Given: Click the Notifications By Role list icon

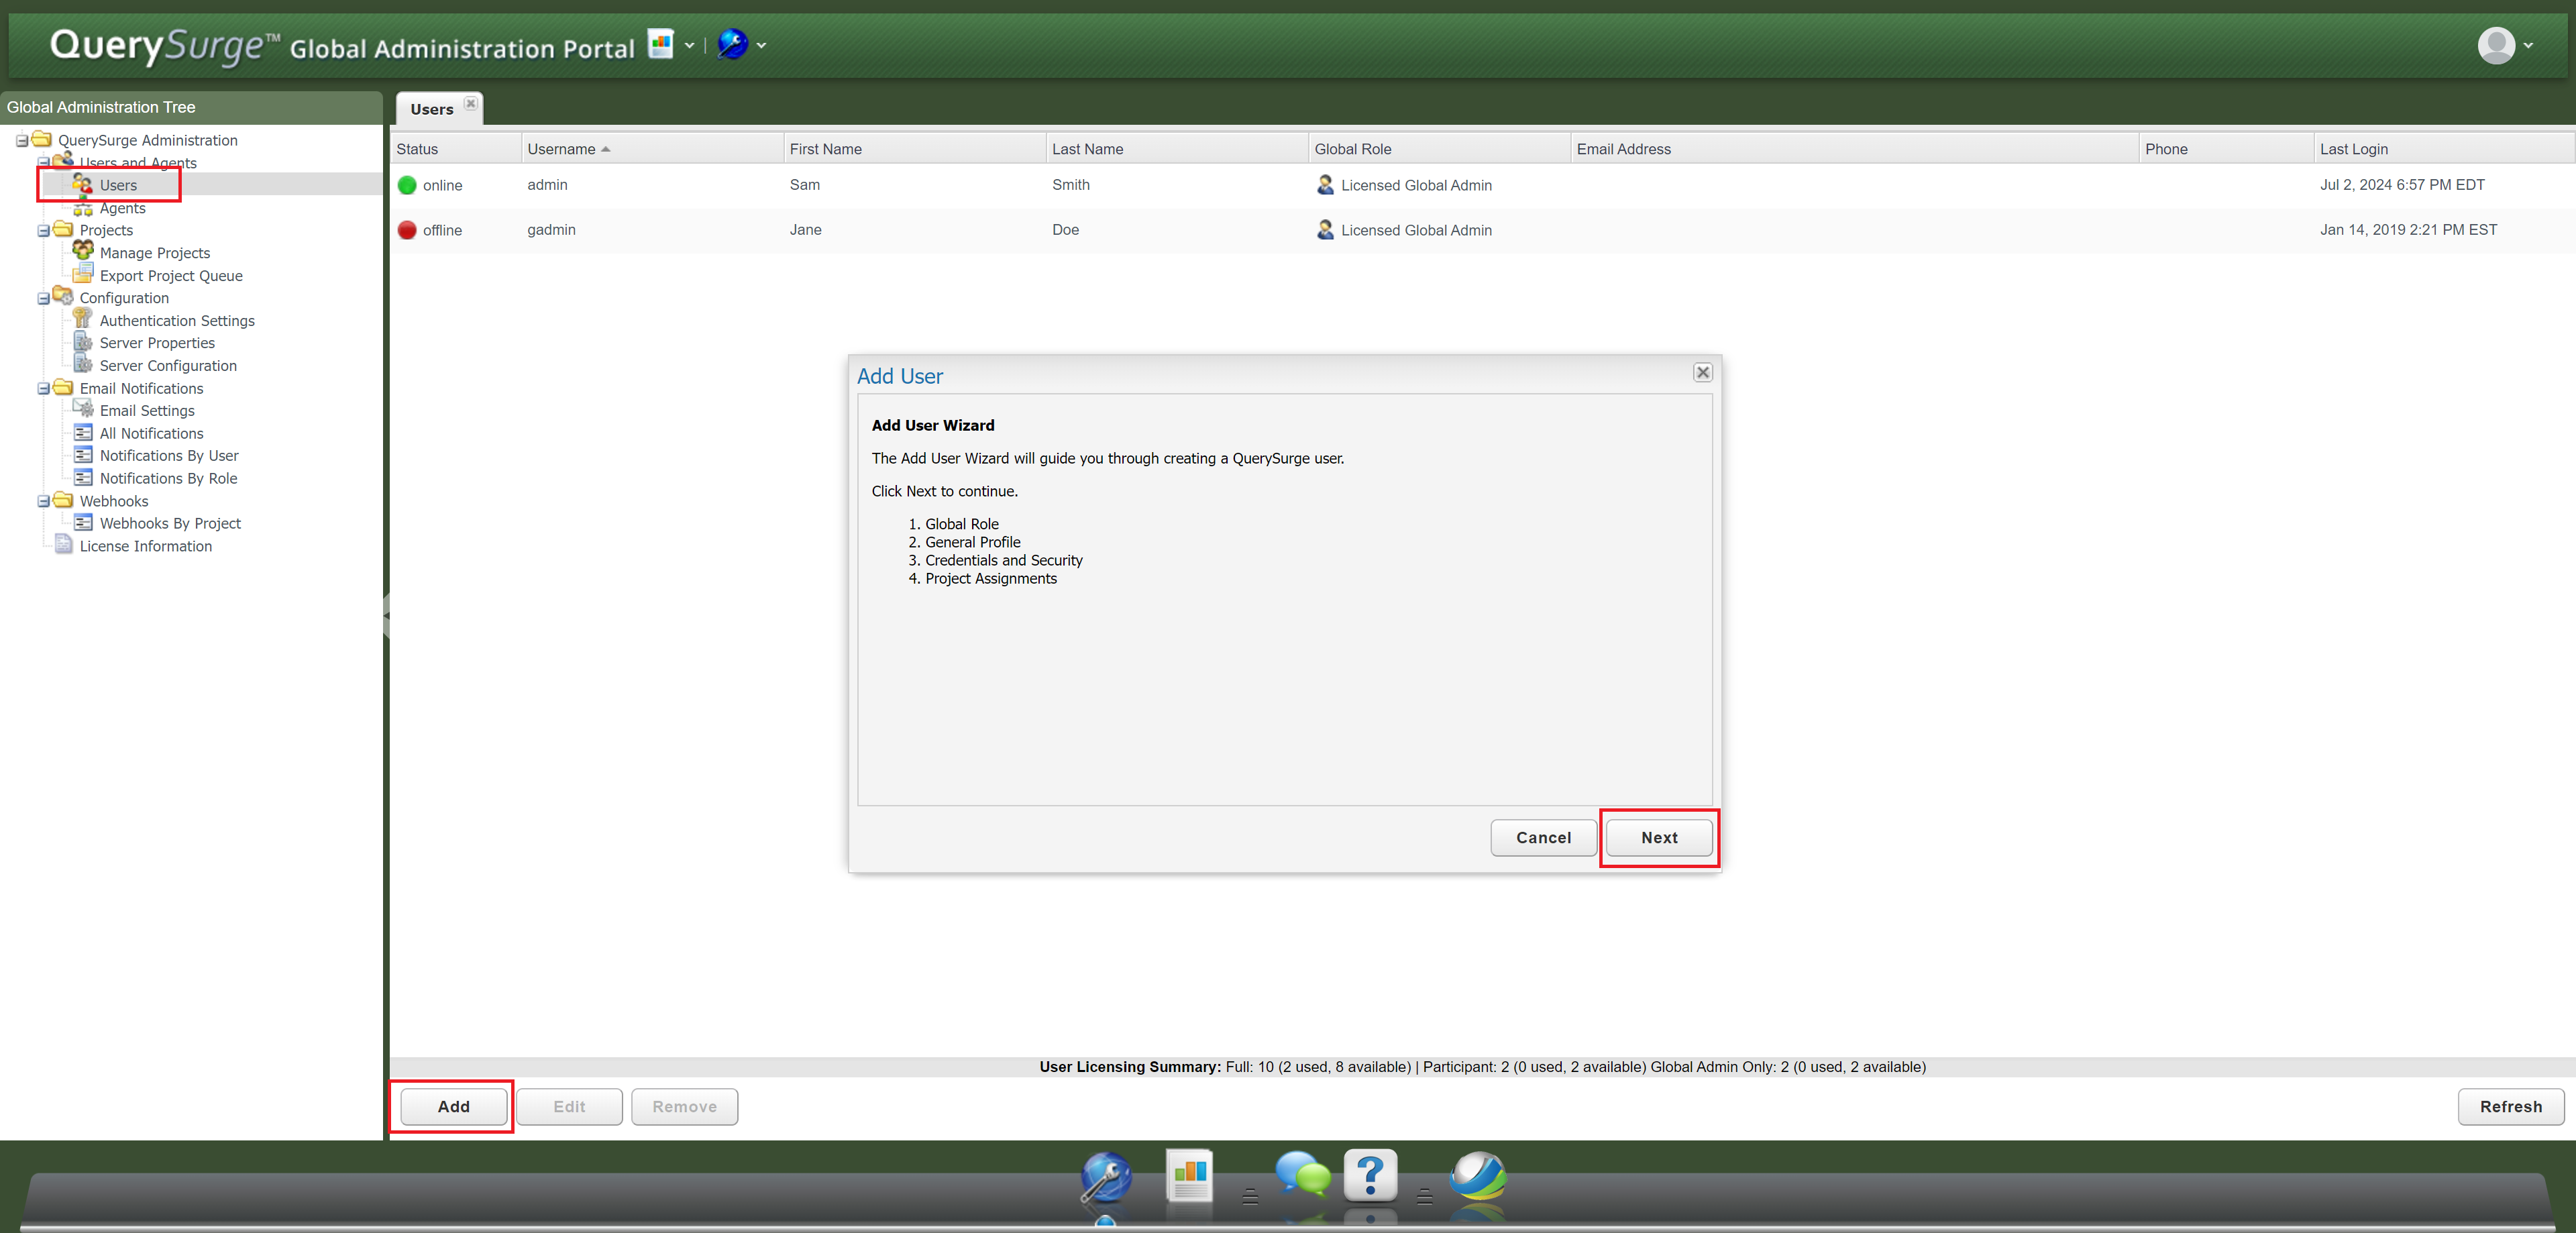Looking at the screenshot, I should coord(83,477).
